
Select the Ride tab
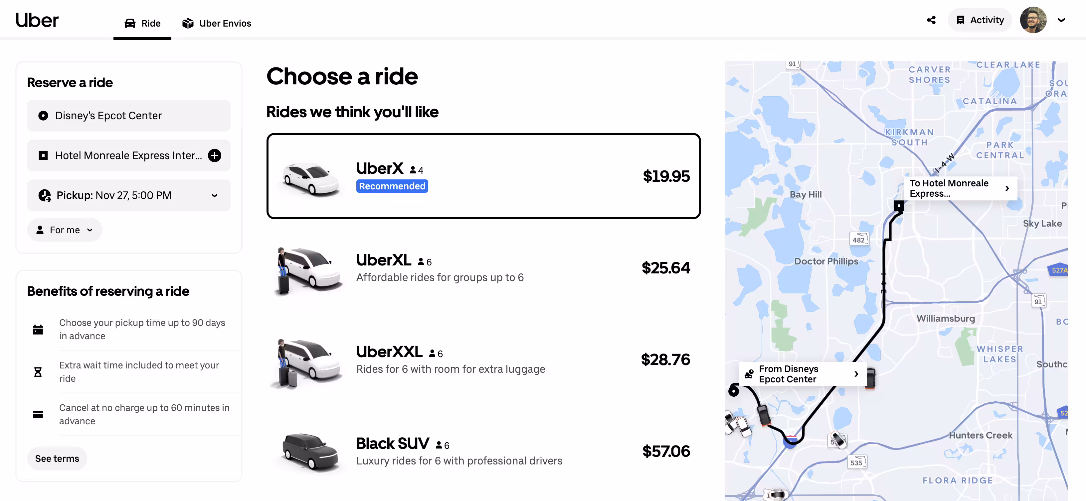[x=142, y=23]
